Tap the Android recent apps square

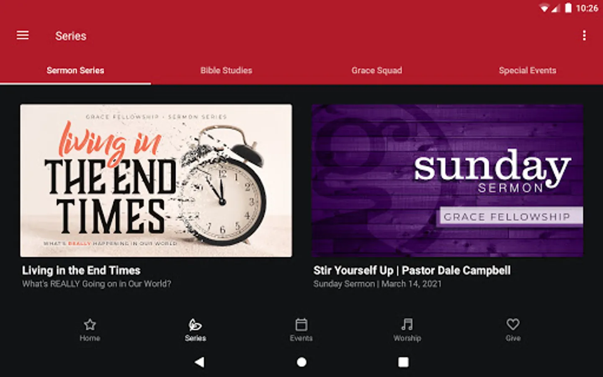tap(403, 362)
